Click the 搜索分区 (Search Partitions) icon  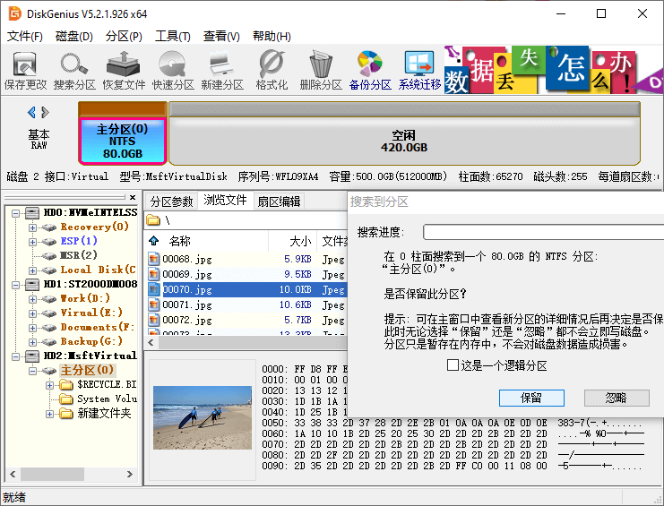pyautogui.click(x=74, y=70)
